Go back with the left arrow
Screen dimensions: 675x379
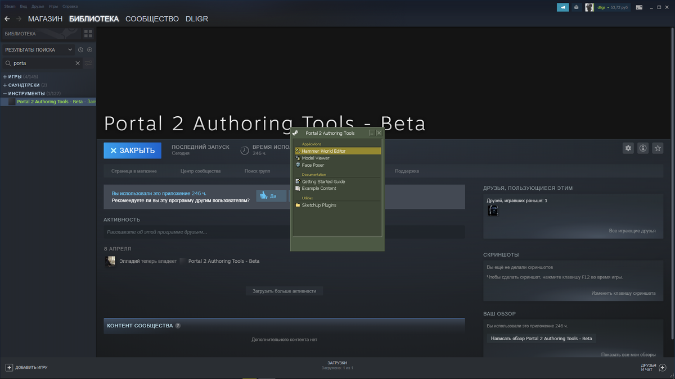click(x=7, y=19)
